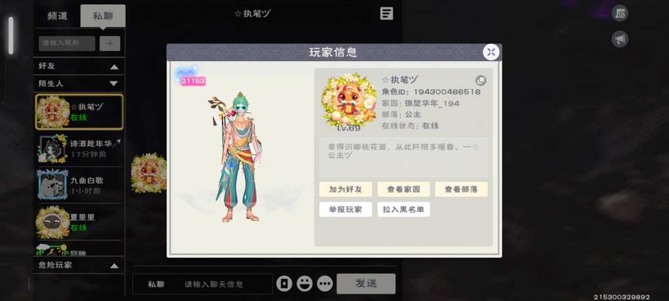Click the megaphone announcement icon
Screen dimensions: 669x301
tap(620, 39)
